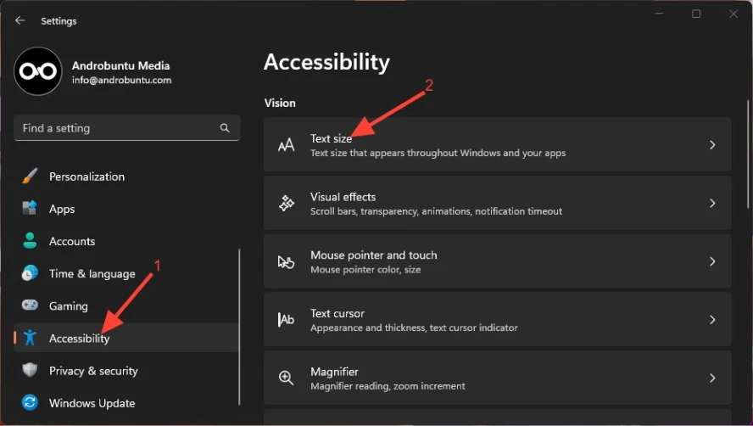This screenshot has height=426, width=753.
Task: Open Personalization settings
Action: [x=126, y=177]
